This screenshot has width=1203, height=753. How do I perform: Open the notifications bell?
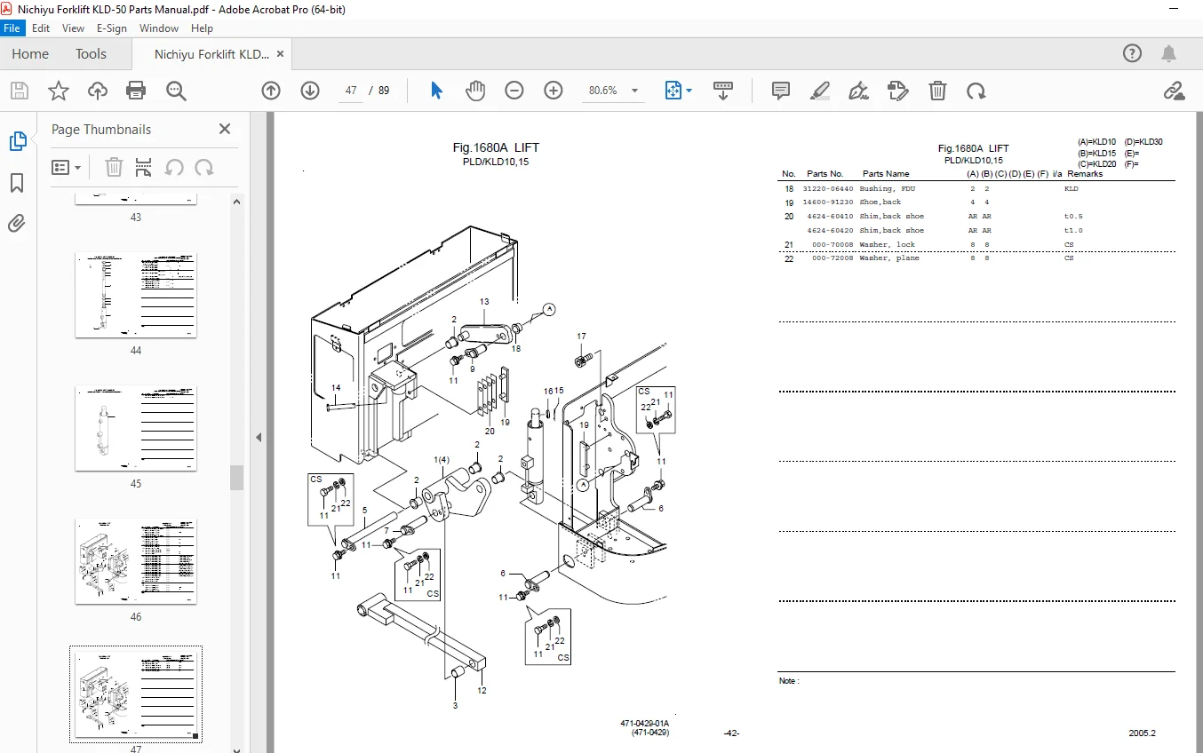coord(1169,53)
